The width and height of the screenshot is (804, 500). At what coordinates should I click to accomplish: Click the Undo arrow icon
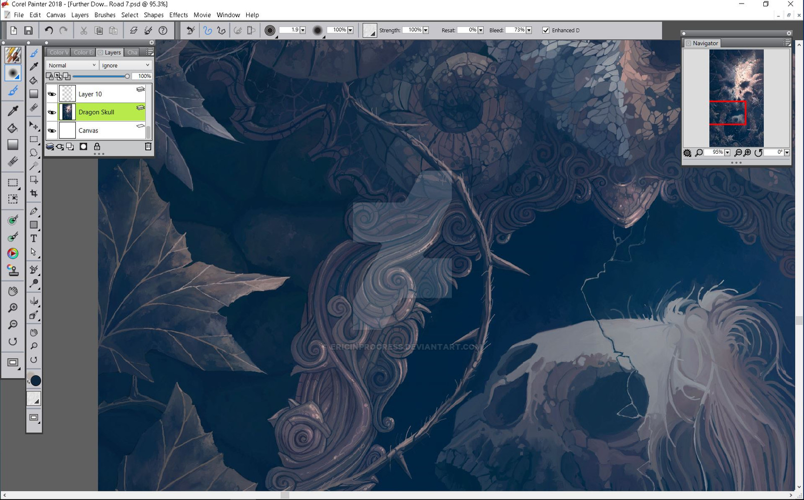pyautogui.click(x=48, y=31)
